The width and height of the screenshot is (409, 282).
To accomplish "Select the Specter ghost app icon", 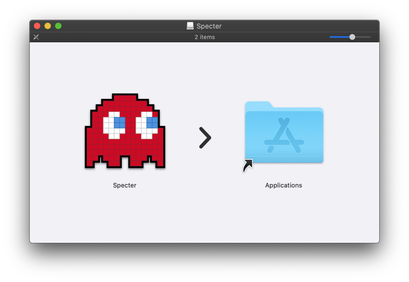I will pos(125,131).
